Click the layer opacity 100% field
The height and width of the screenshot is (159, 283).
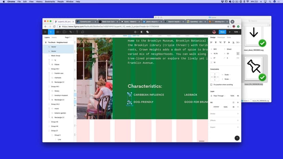(x=232, y=96)
